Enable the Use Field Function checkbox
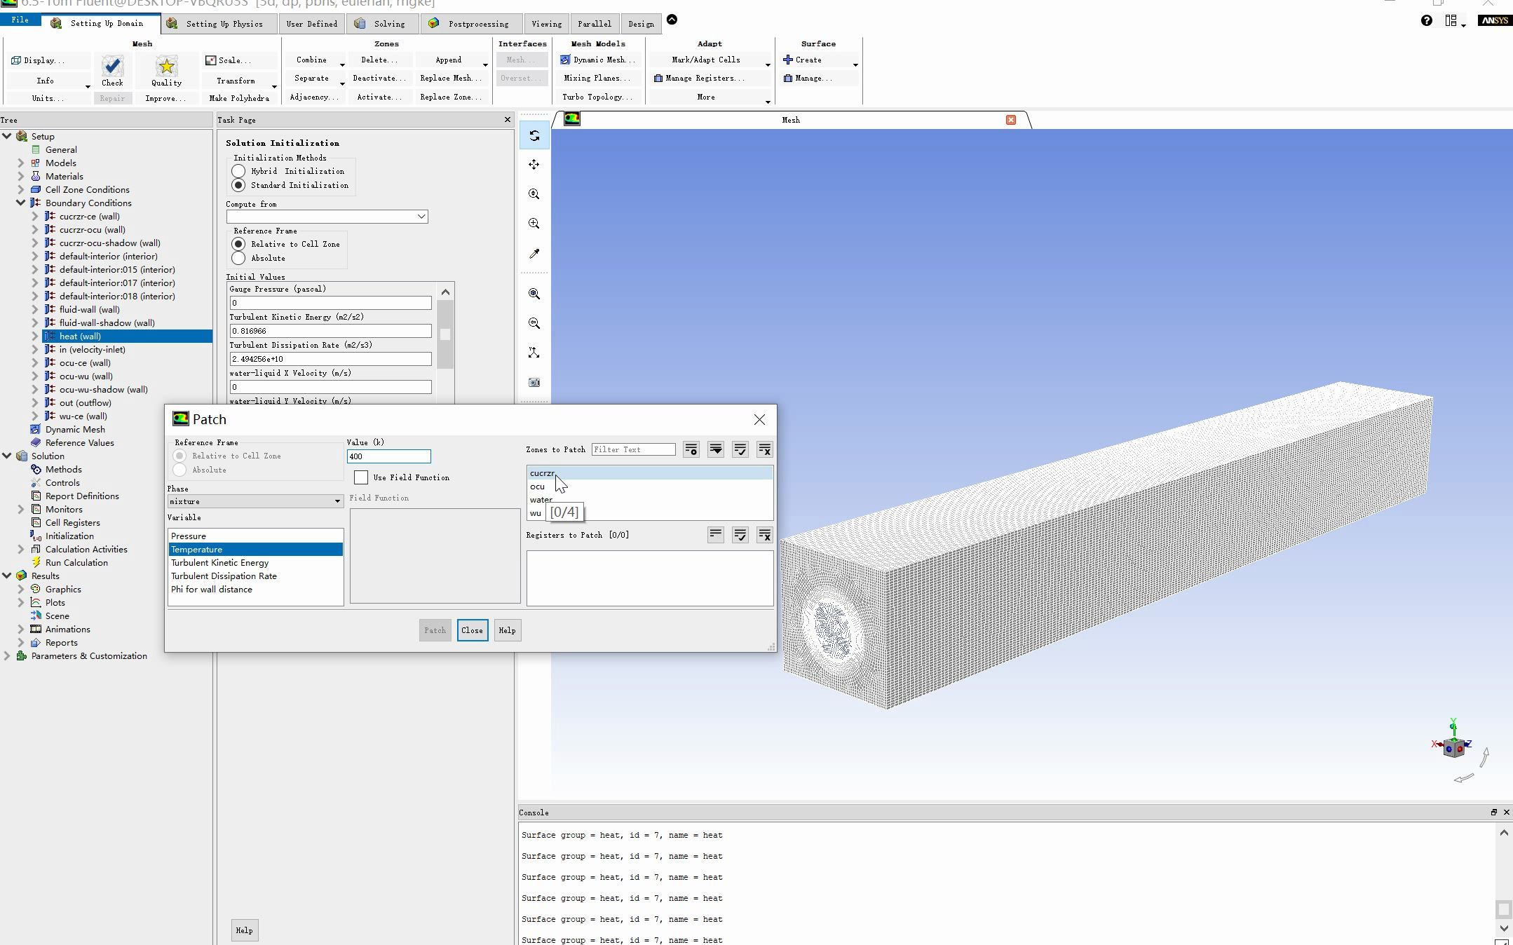 (x=361, y=477)
